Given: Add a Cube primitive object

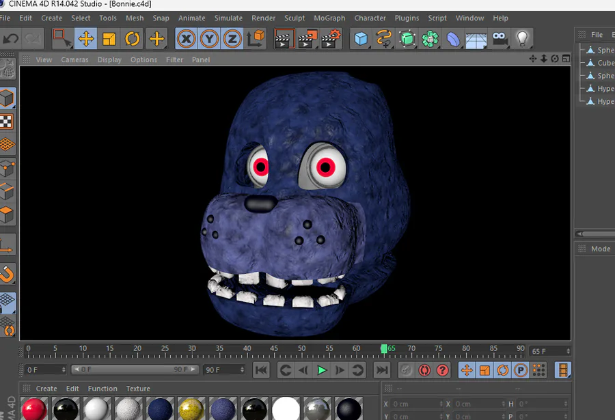Looking at the screenshot, I should (x=361, y=39).
